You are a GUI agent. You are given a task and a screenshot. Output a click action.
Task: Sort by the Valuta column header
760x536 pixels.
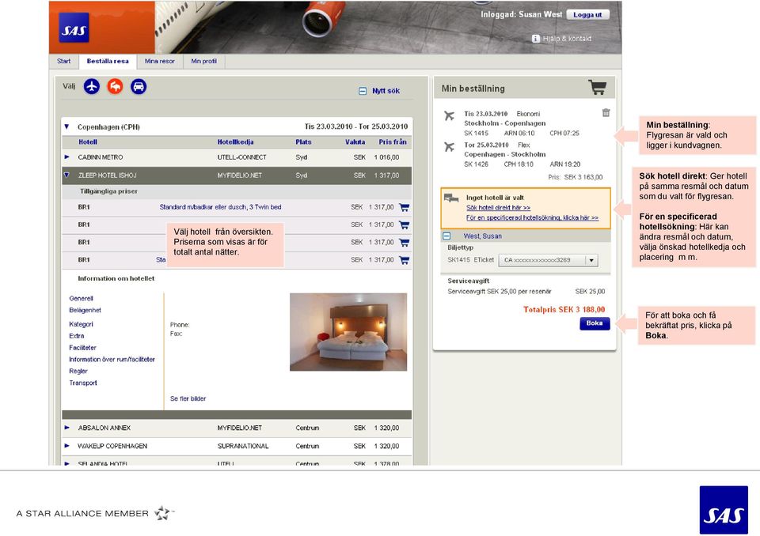pos(355,142)
